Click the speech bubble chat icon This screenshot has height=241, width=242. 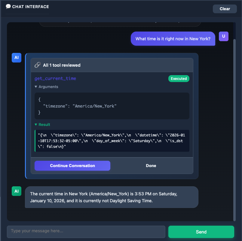tap(8, 6)
